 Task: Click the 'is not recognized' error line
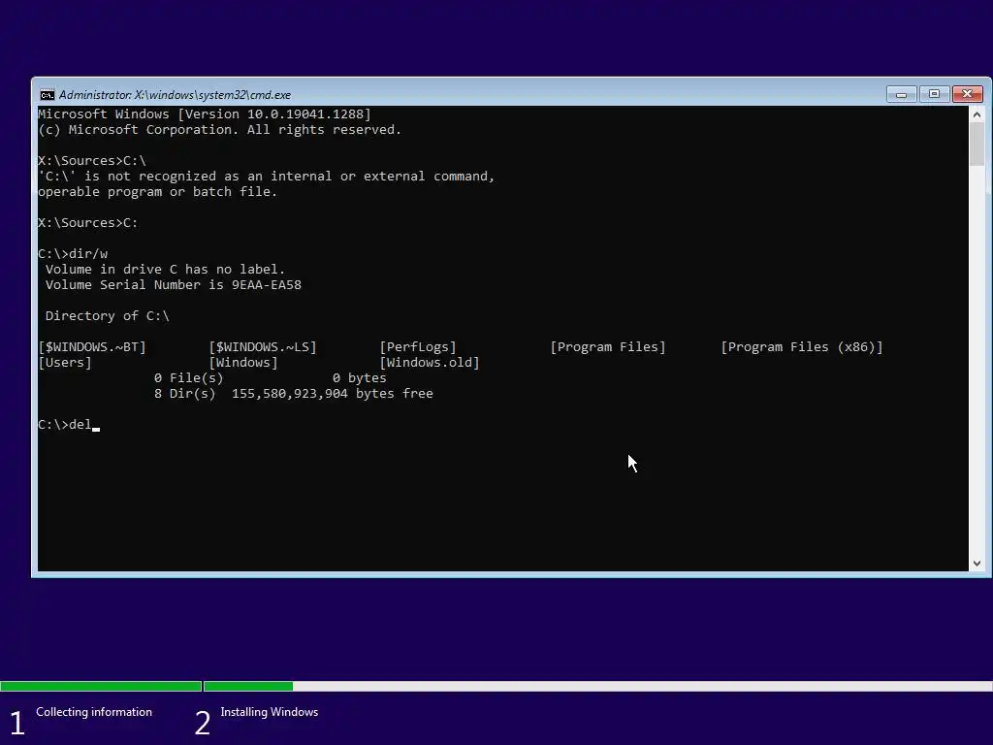pos(266,177)
